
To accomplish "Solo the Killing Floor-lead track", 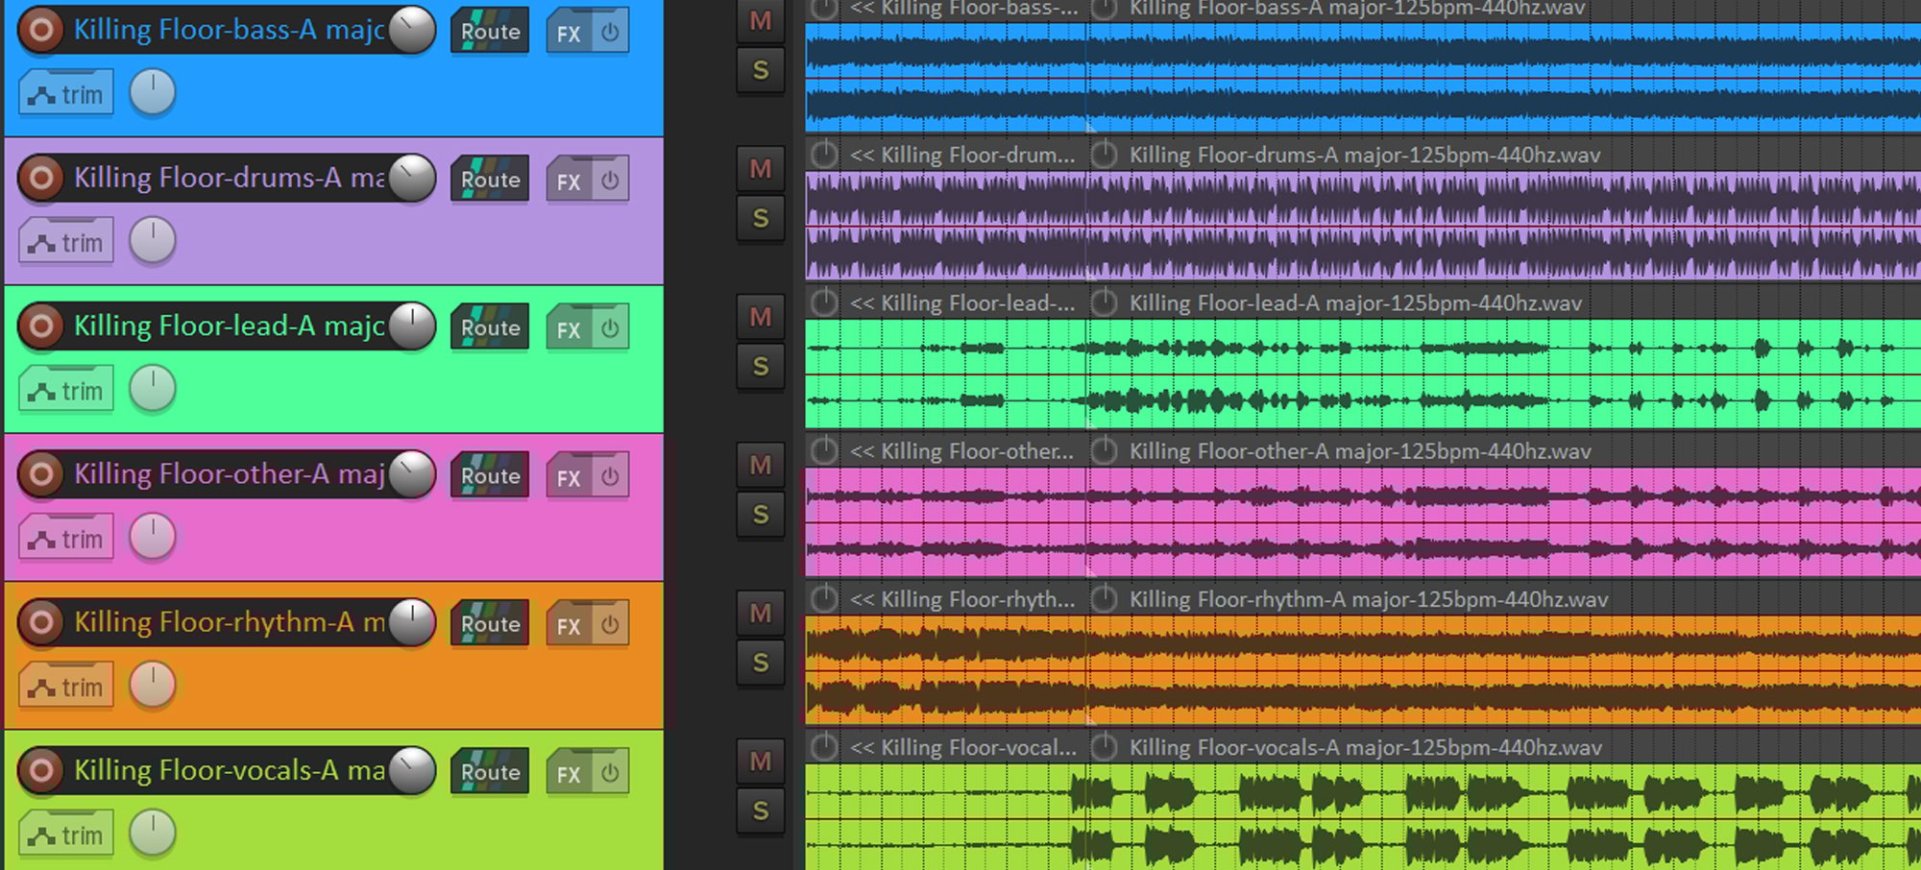I will (761, 367).
